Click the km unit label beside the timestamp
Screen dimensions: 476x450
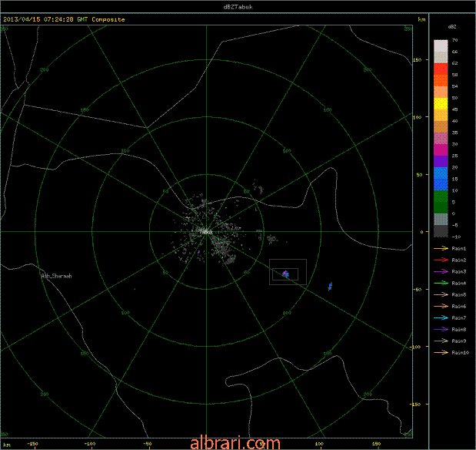click(421, 19)
